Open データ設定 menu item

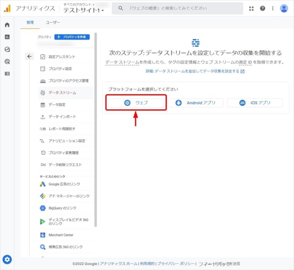tap(65, 105)
